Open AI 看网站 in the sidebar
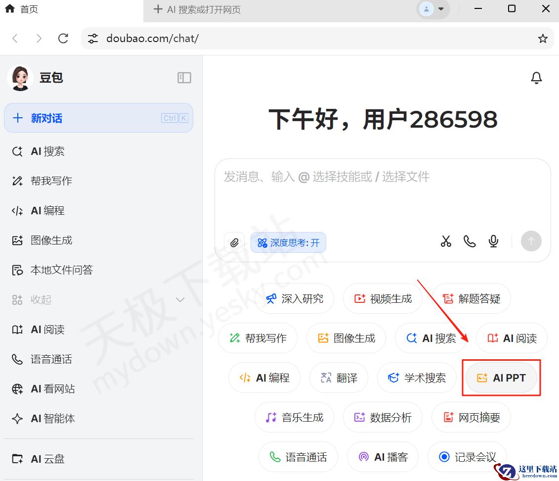The image size is (559, 481). point(99,388)
